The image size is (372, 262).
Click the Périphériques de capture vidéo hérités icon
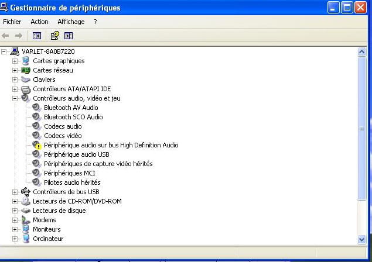point(36,164)
